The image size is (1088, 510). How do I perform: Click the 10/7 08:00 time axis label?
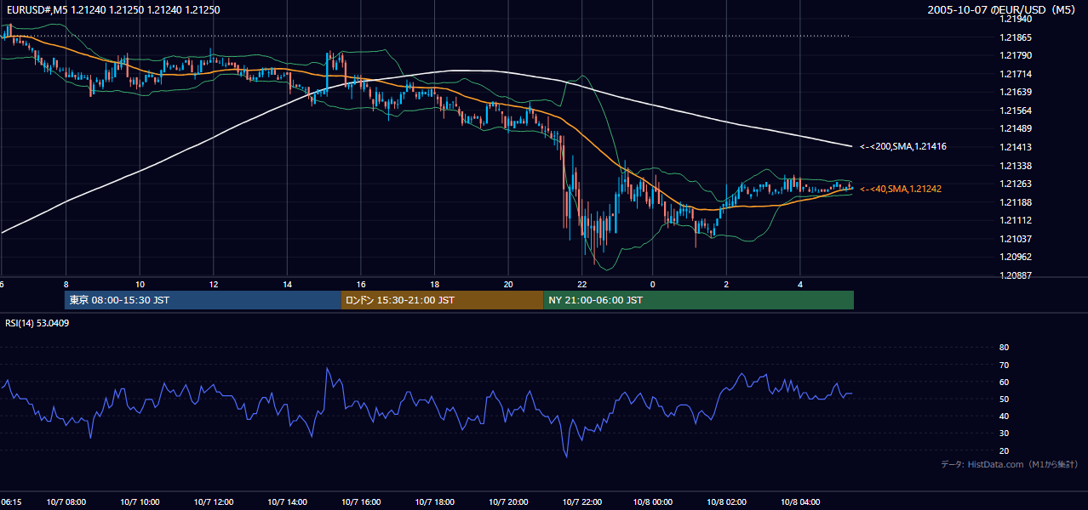point(66,501)
